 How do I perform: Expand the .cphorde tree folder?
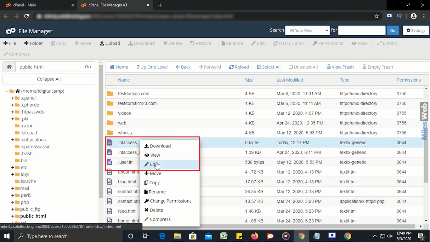point(13,105)
